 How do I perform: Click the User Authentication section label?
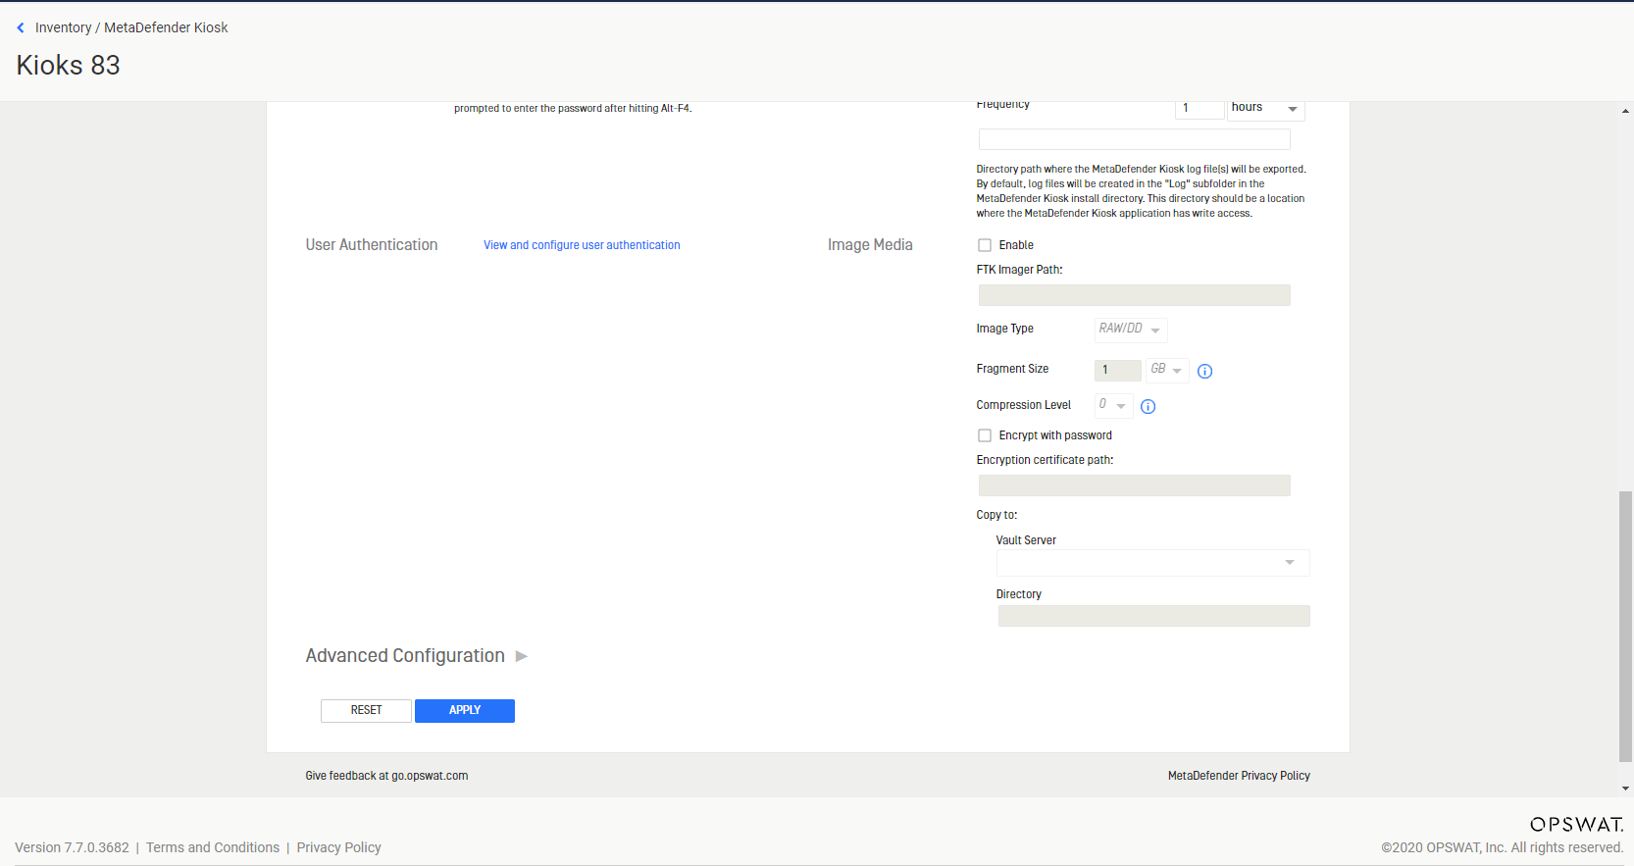(372, 245)
